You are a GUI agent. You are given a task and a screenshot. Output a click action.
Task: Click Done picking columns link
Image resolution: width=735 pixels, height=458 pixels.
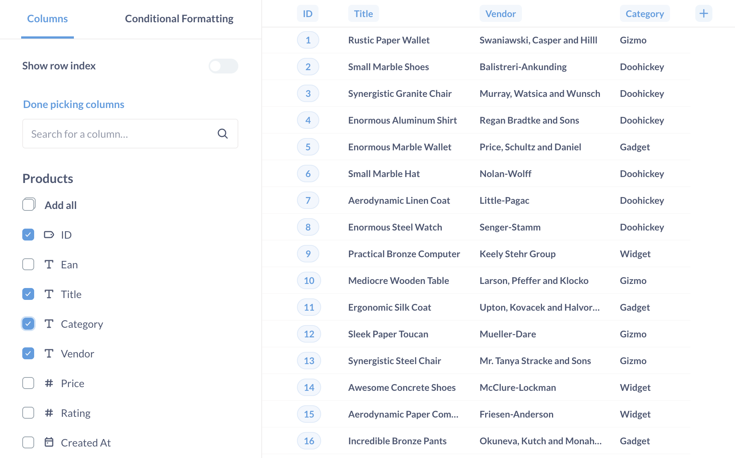pyautogui.click(x=73, y=104)
